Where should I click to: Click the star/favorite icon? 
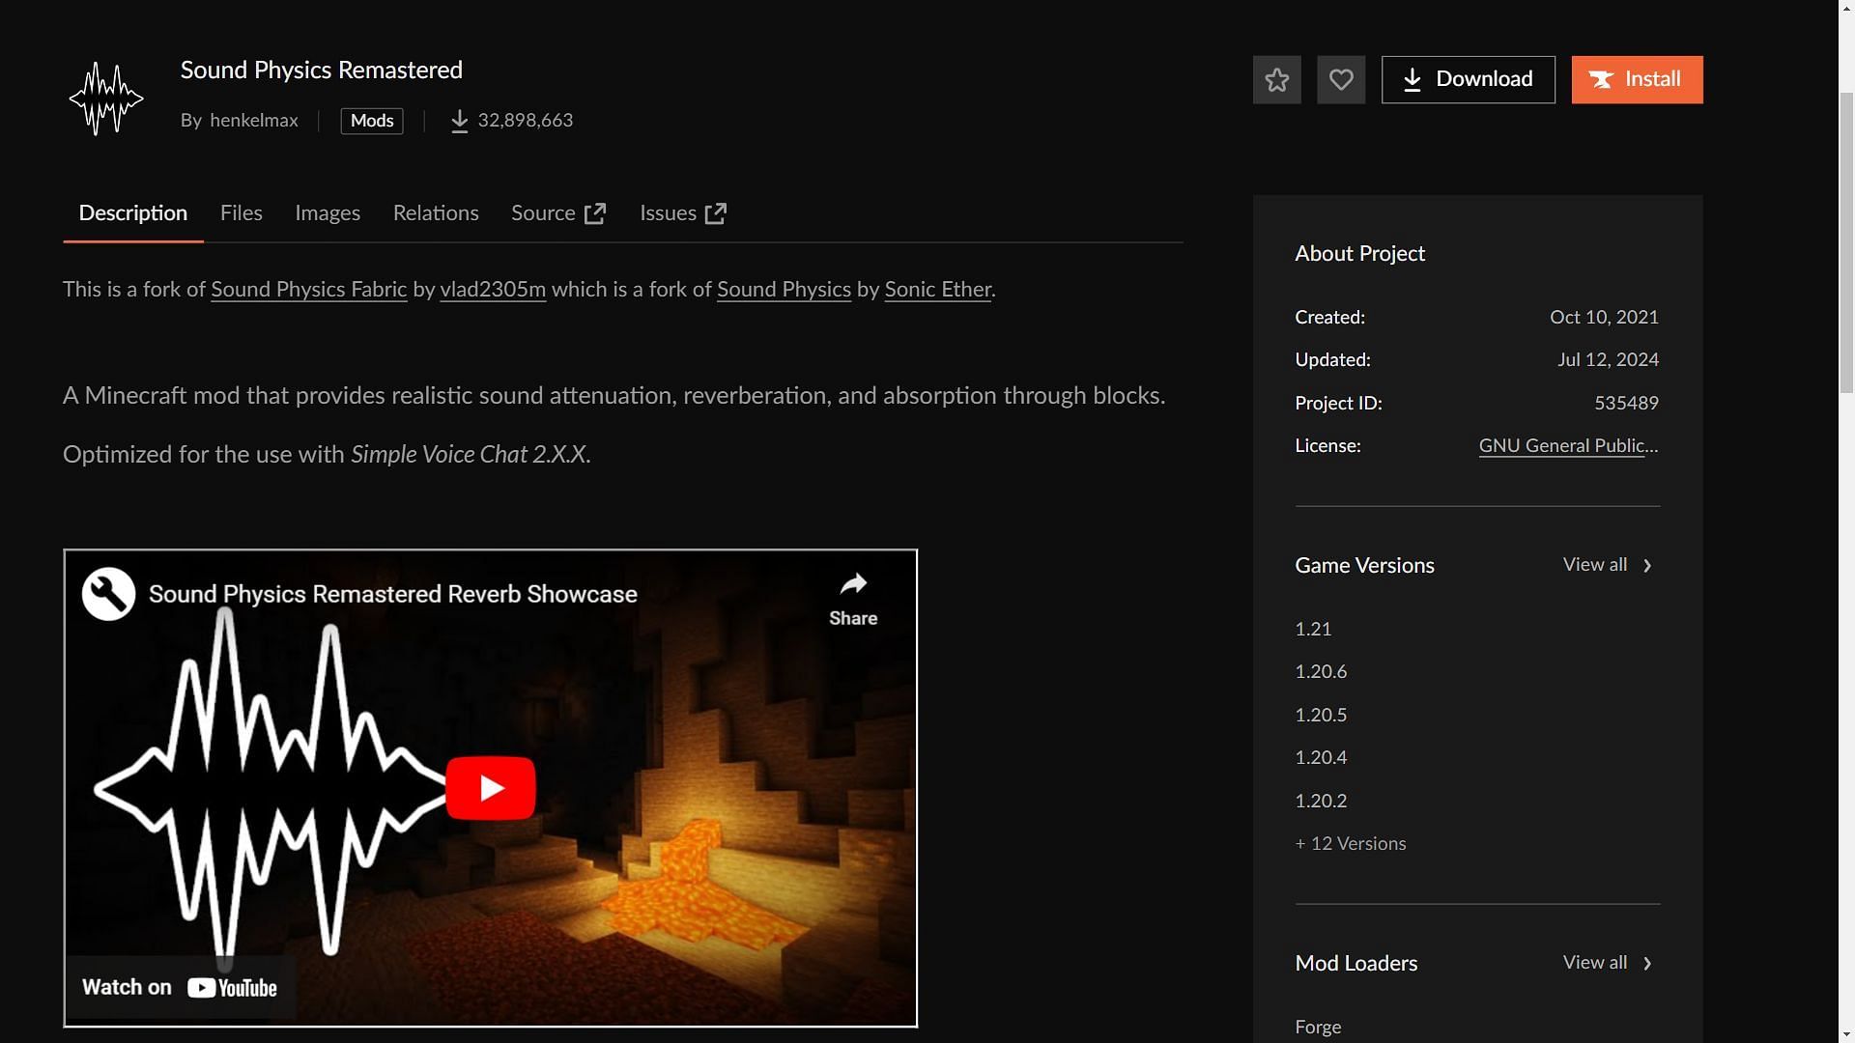point(1276,79)
